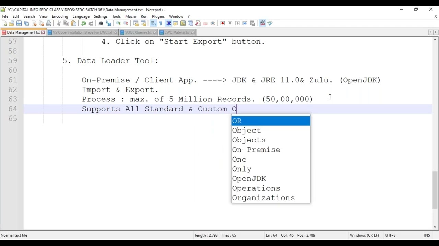Pick 'Objects' from the autocomplete list
The width and height of the screenshot is (439, 246).
271,140
